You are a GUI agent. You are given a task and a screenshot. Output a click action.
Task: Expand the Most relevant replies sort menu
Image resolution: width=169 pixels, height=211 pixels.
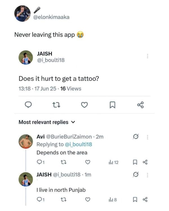73,122
